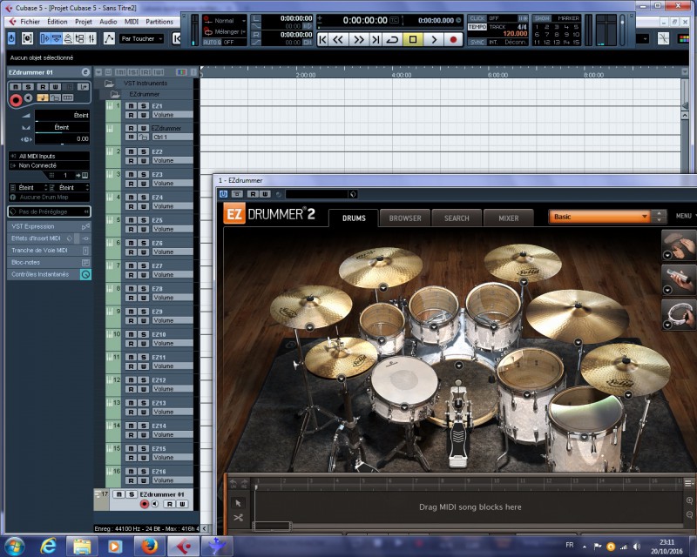This screenshot has width=697, height=557.
Task: Enable Write automation on EZ12 track
Action: click(143, 389)
